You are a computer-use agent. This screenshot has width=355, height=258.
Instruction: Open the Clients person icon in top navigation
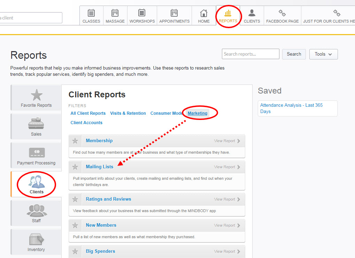tap(252, 13)
